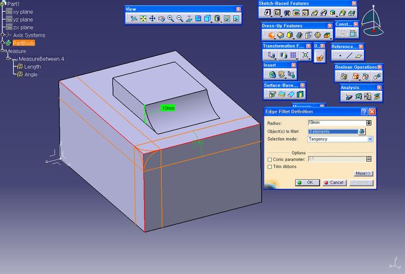The width and height of the screenshot is (405, 274).
Task: Select the Groove tool icon
Action: (x=296, y=12)
